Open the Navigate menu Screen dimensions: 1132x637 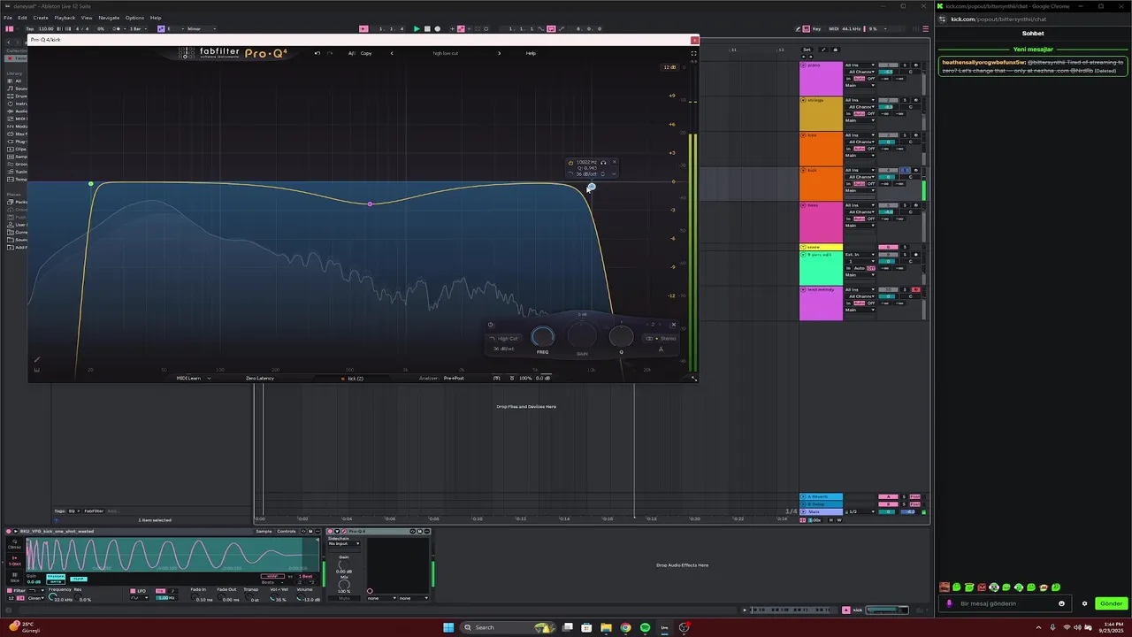(x=109, y=18)
